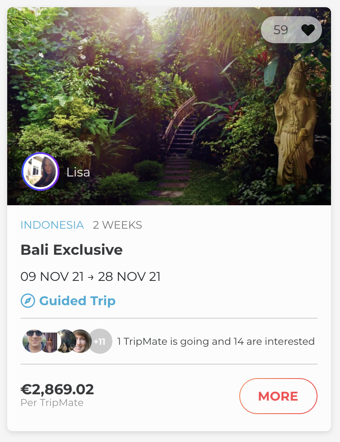Open the Bali Exclusive trip title

72,250
